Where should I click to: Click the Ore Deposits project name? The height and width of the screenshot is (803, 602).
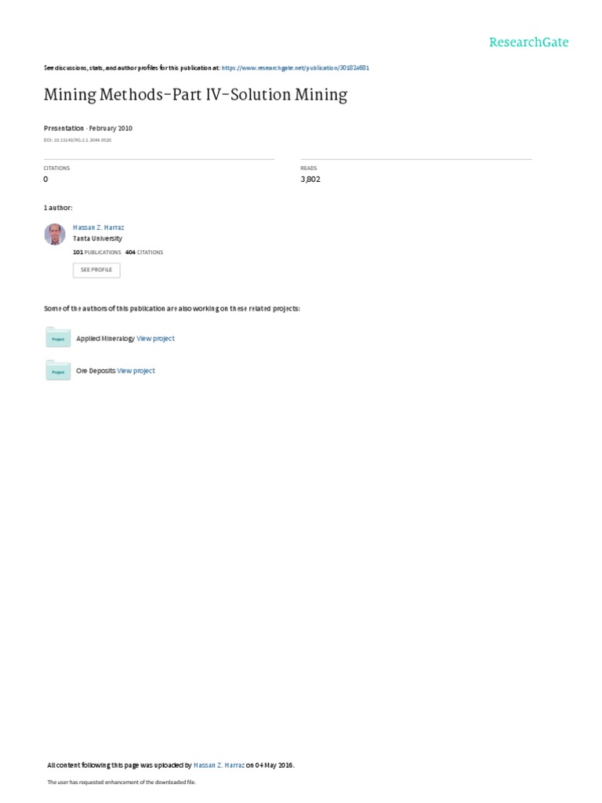click(x=96, y=371)
